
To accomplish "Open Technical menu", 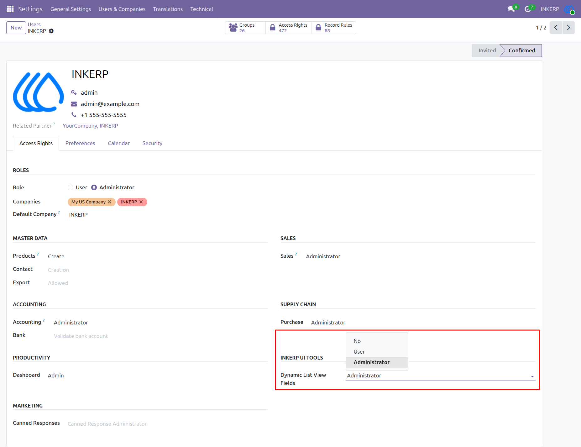I will coord(202,9).
